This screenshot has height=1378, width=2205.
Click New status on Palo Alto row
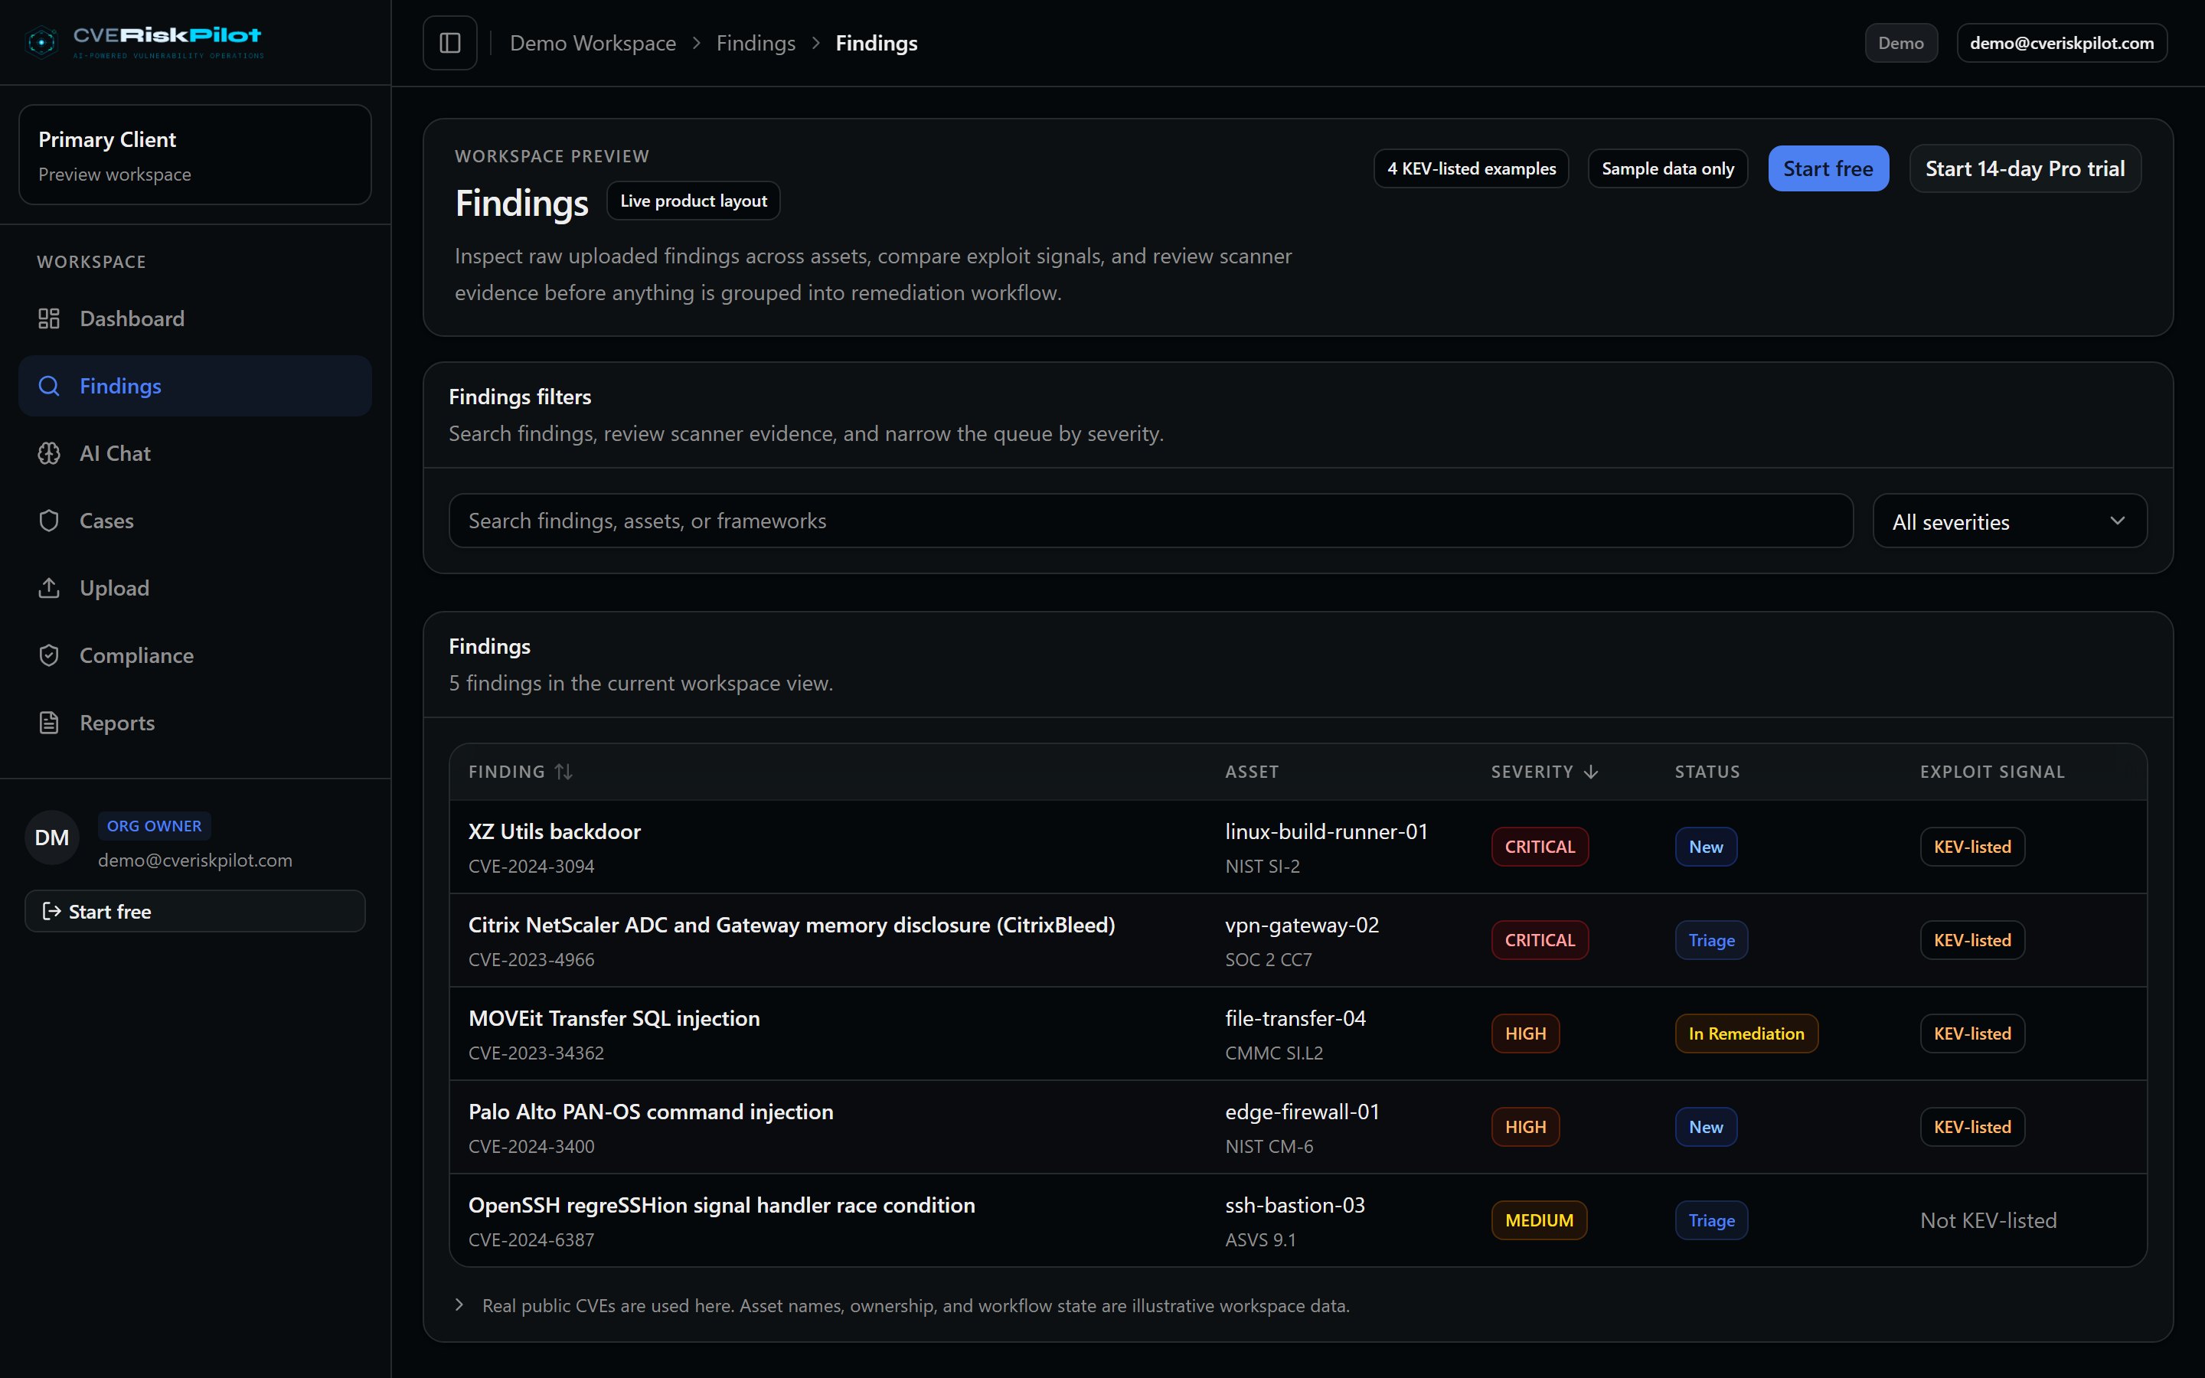click(x=1706, y=1128)
